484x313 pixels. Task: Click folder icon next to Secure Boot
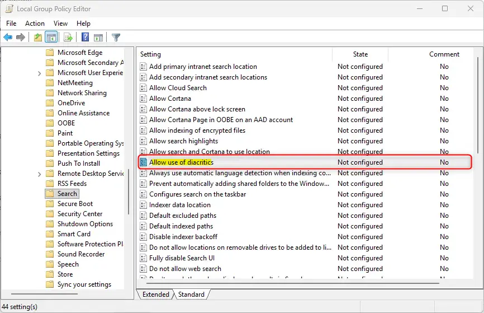tap(50, 204)
